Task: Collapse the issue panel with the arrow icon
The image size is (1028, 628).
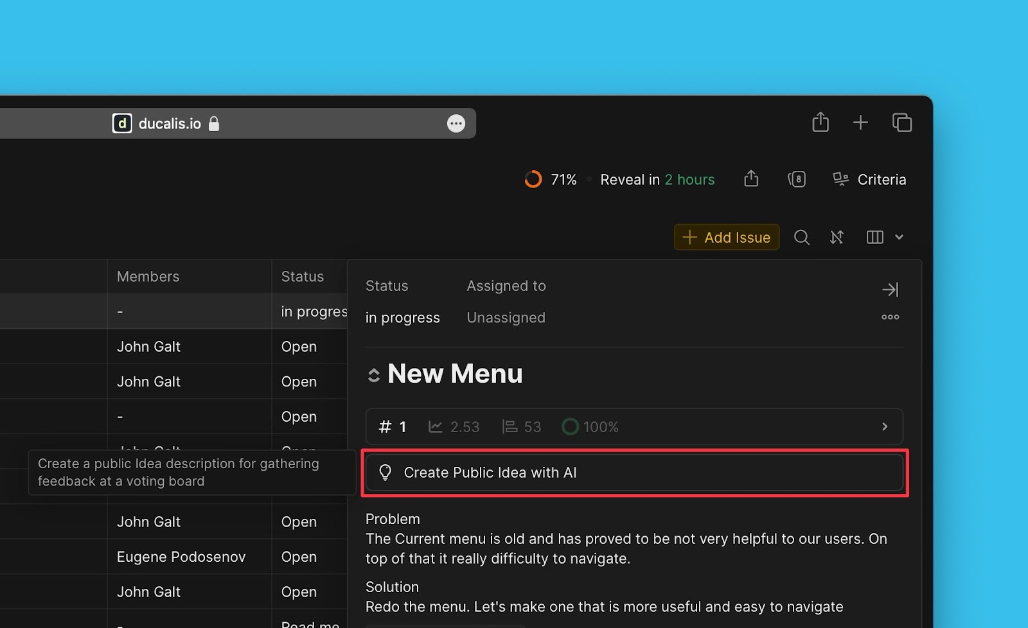Action: click(891, 289)
